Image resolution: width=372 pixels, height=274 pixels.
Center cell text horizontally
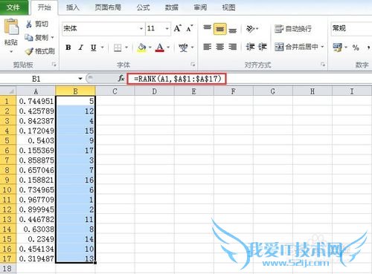tap(219, 47)
